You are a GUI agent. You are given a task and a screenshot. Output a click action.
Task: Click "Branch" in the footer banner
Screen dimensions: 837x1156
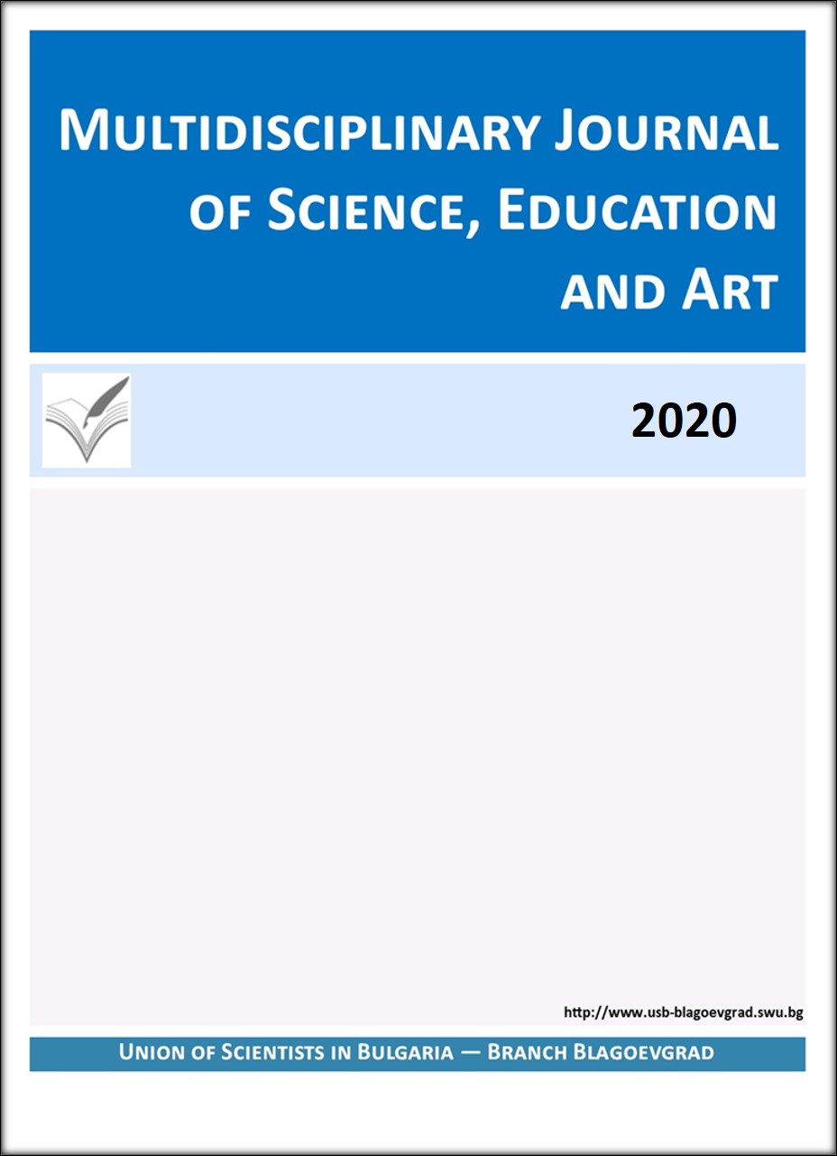pos(529,1053)
